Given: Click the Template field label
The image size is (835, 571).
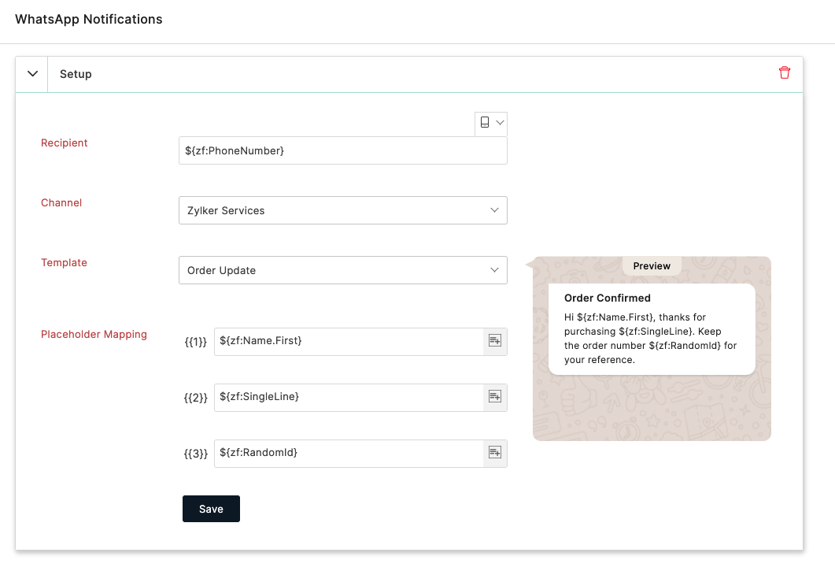Looking at the screenshot, I should 64,262.
